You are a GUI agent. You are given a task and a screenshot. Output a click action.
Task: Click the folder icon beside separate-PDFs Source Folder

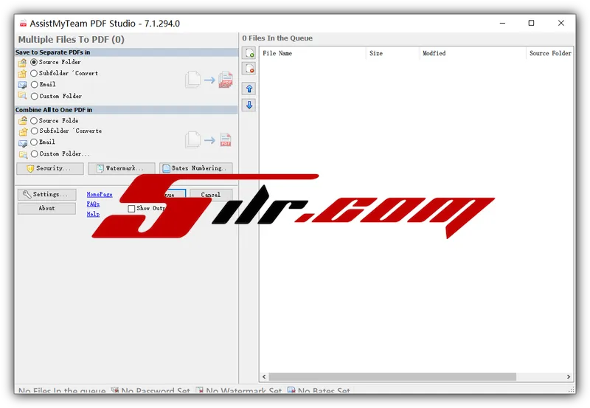point(23,62)
